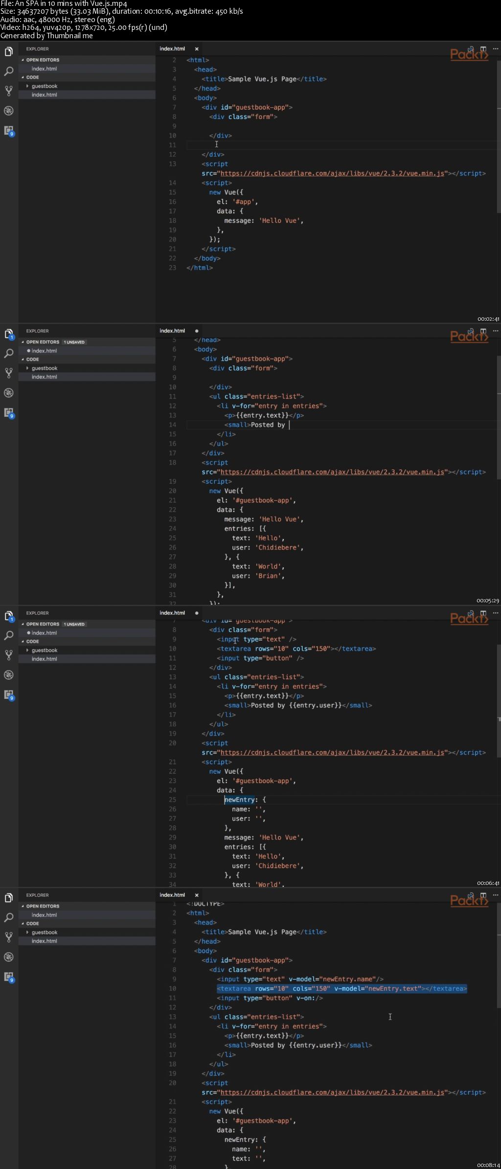Click unsaved dot on tab in the 00:05:29 frame
Viewport: 501px width, 1169px height.
click(197, 331)
